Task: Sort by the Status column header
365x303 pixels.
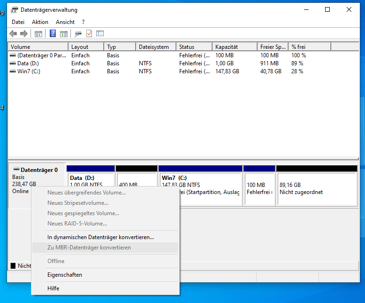Action: coord(194,47)
